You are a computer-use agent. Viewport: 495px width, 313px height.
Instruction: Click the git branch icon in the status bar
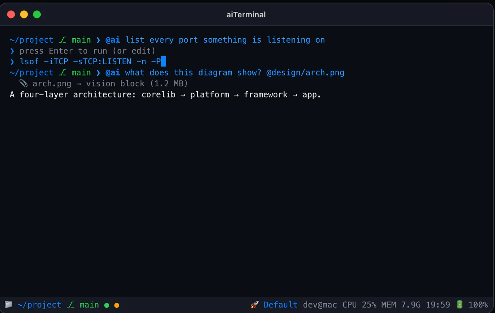click(x=71, y=305)
